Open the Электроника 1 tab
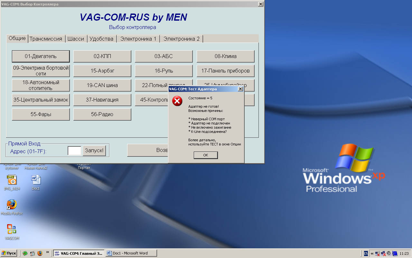Screen dimensions: 412x258 tap(138, 39)
